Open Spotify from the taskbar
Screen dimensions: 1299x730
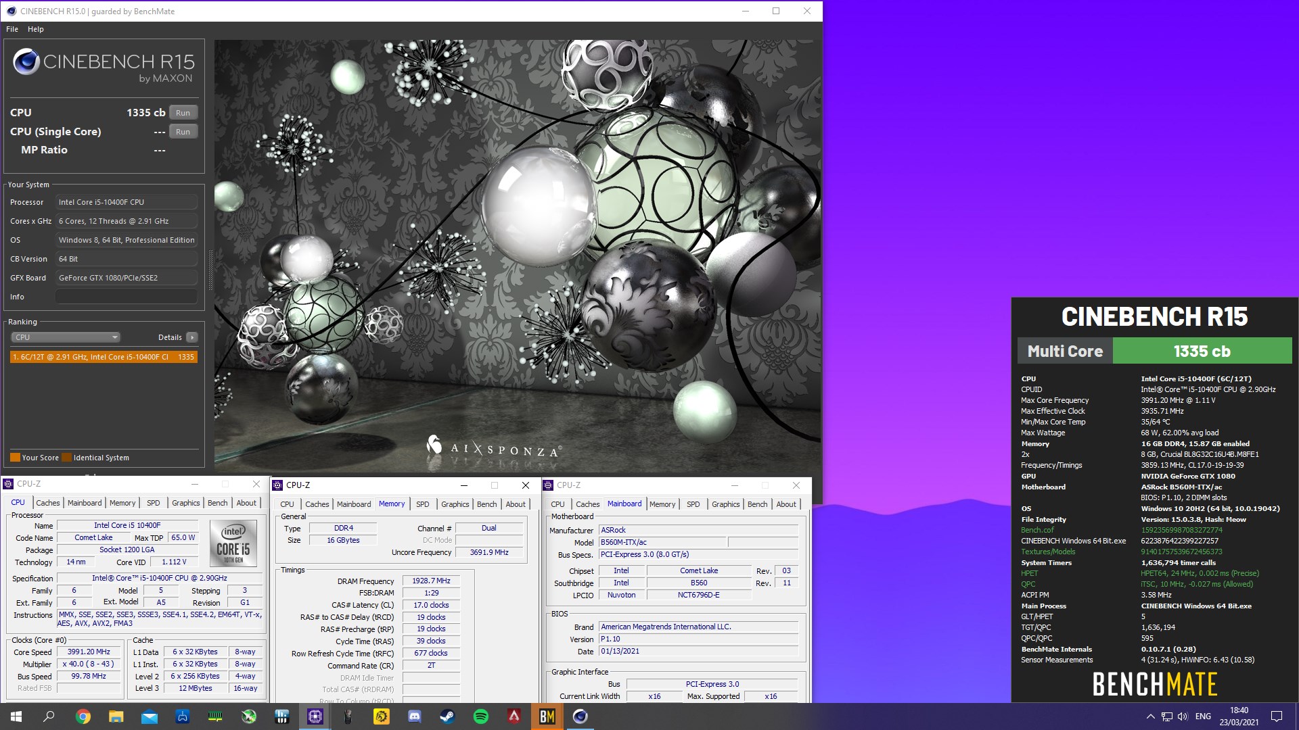click(x=481, y=716)
